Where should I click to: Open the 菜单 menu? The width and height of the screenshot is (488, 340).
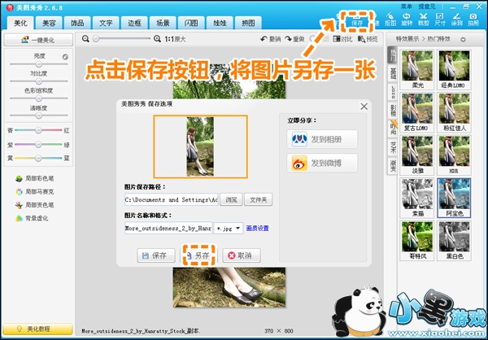pyautogui.click(x=406, y=7)
